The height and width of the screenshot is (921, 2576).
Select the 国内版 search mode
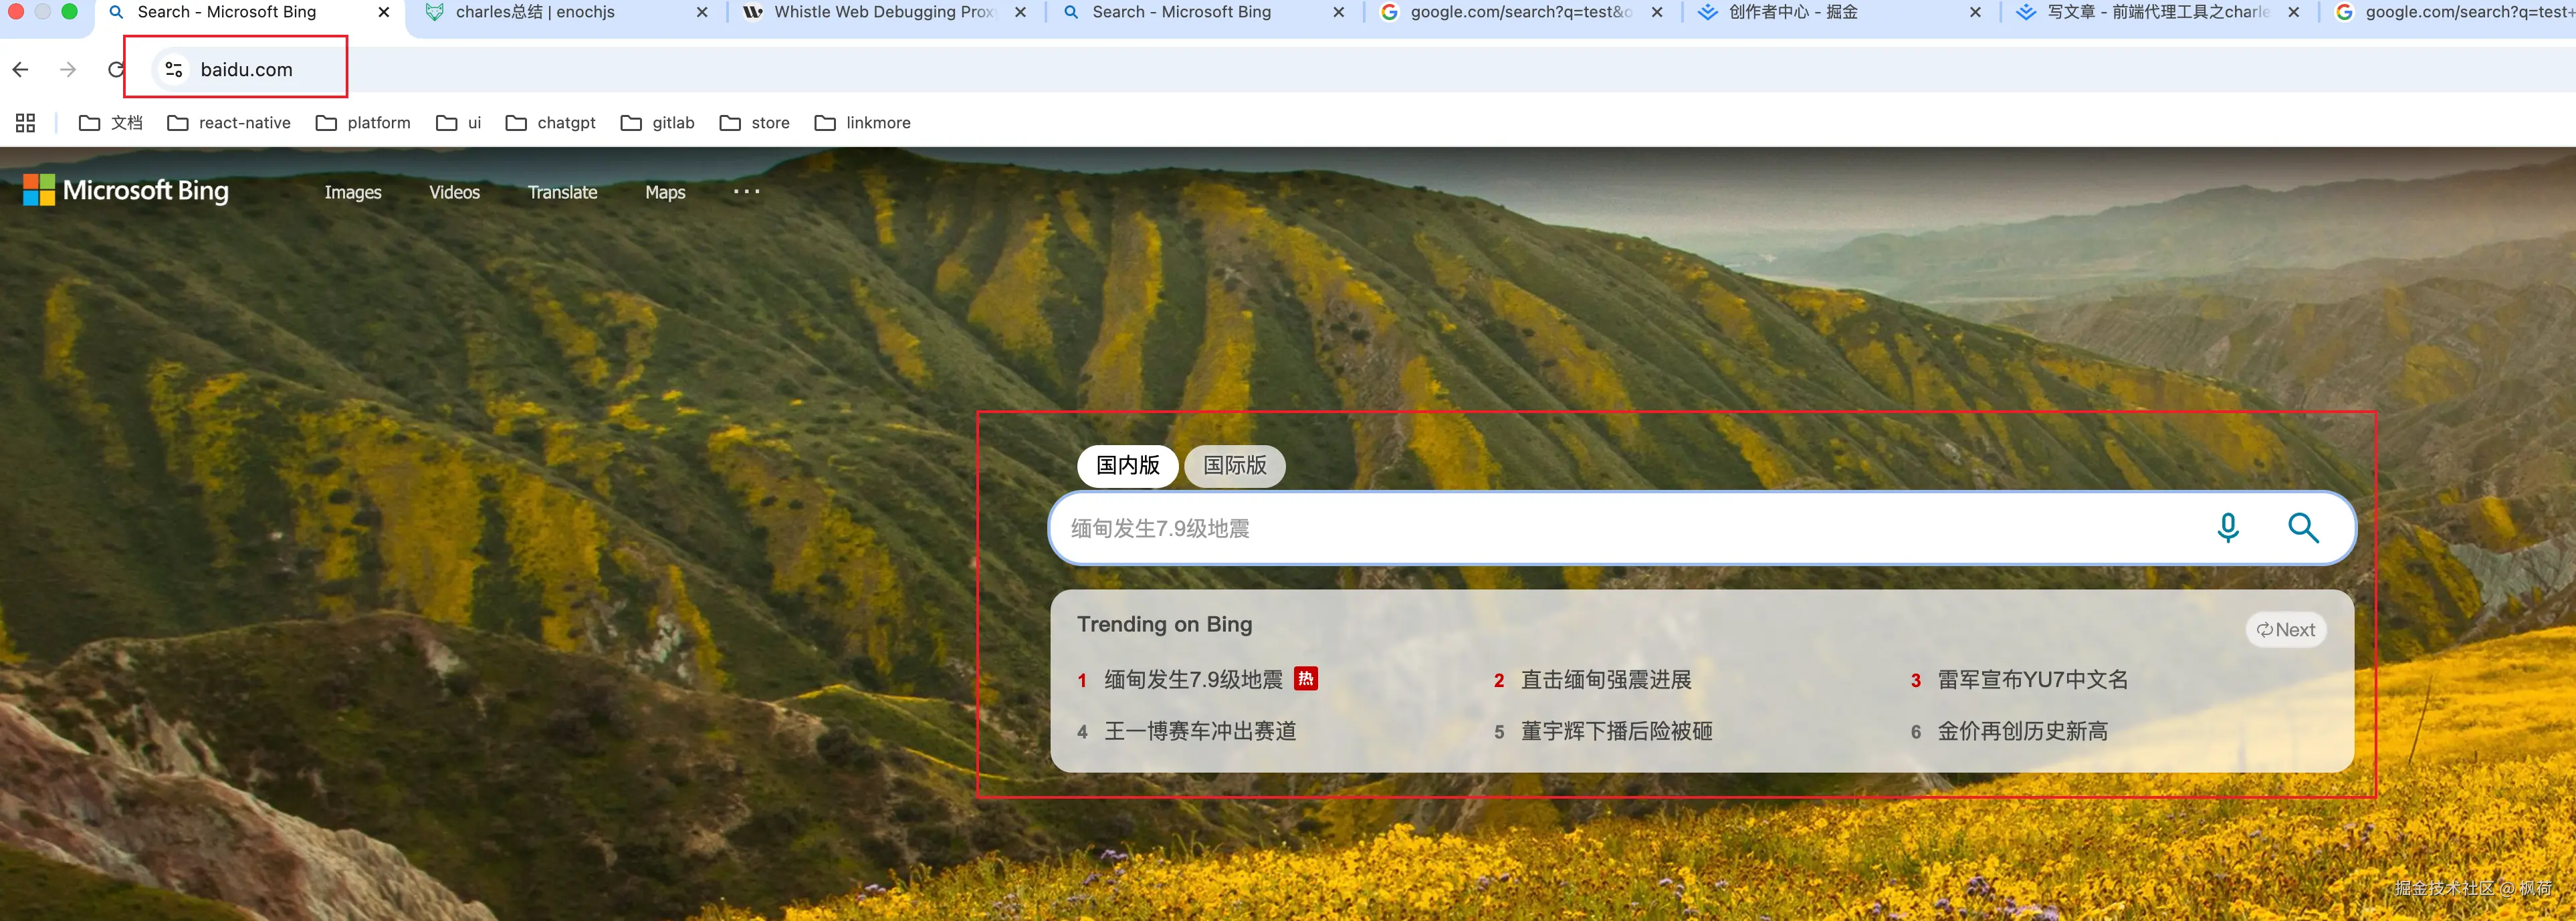tap(1127, 465)
